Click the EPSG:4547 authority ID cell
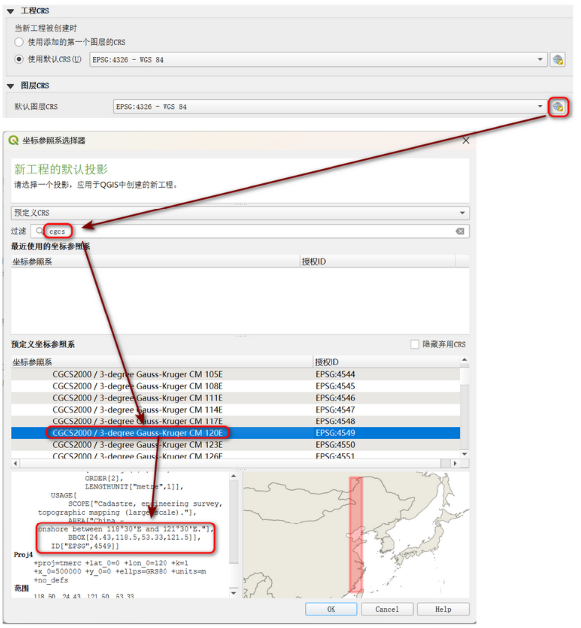Screen dimensions: 581x628 coord(335,410)
